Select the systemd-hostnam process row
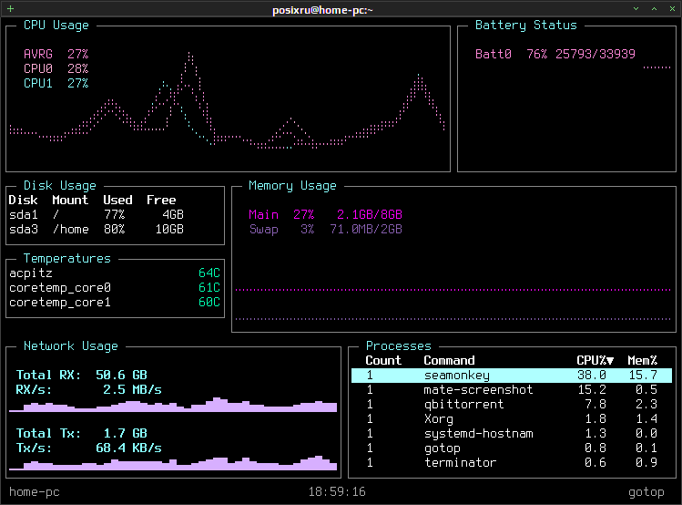 tap(512, 434)
